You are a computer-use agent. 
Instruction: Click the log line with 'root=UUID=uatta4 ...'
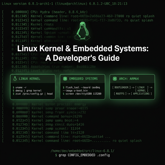point(56,137)
